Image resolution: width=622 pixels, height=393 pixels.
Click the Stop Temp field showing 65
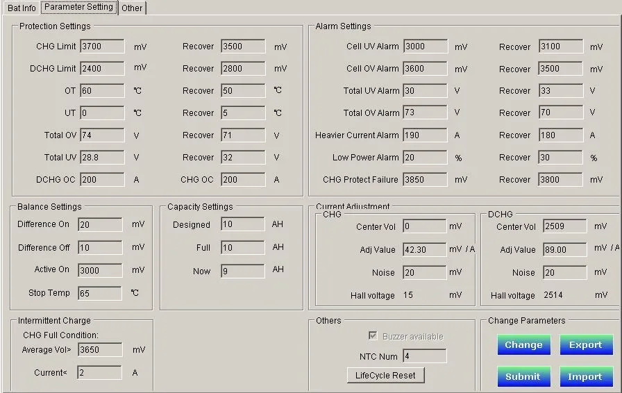point(99,293)
